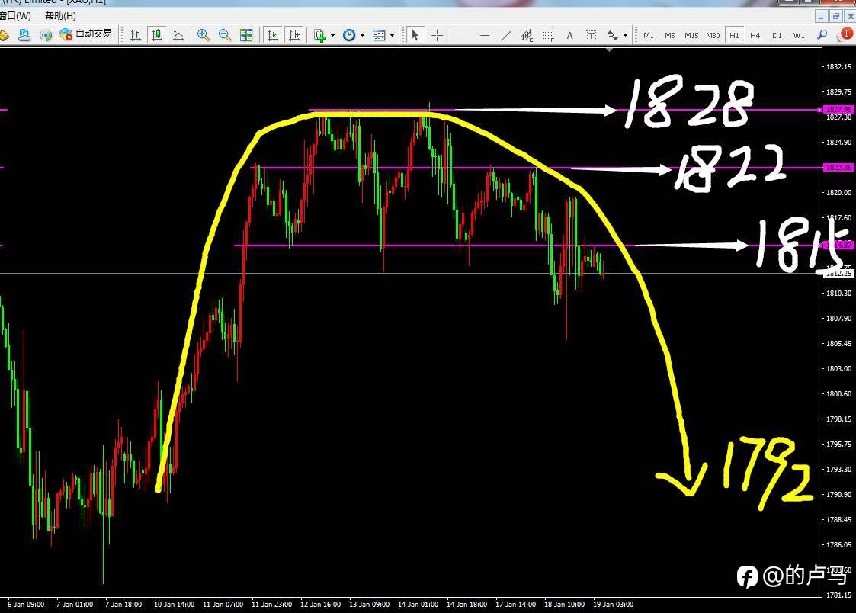
Task: Switch to M1 timeframe
Action: click(649, 36)
